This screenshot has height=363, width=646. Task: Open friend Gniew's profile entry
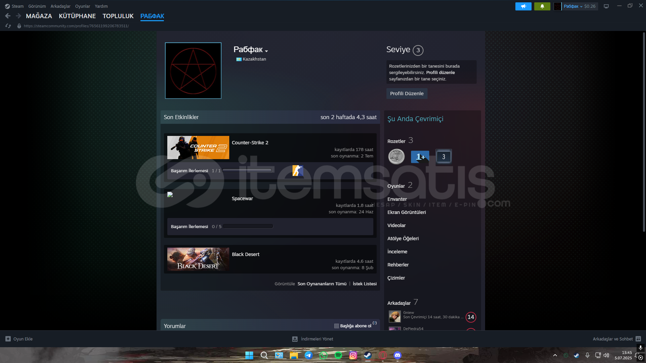(432, 316)
